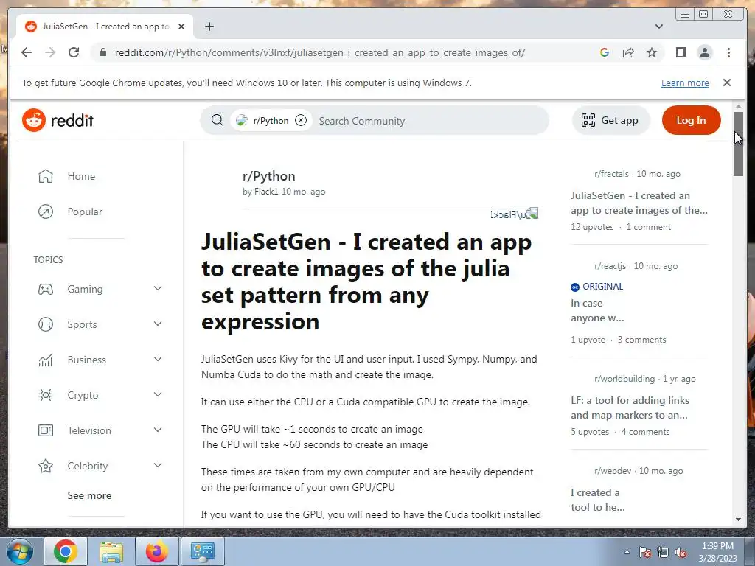The width and height of the screenshot is (755, 566).
Task: Go back with browser back arrow
Action: 27,52
